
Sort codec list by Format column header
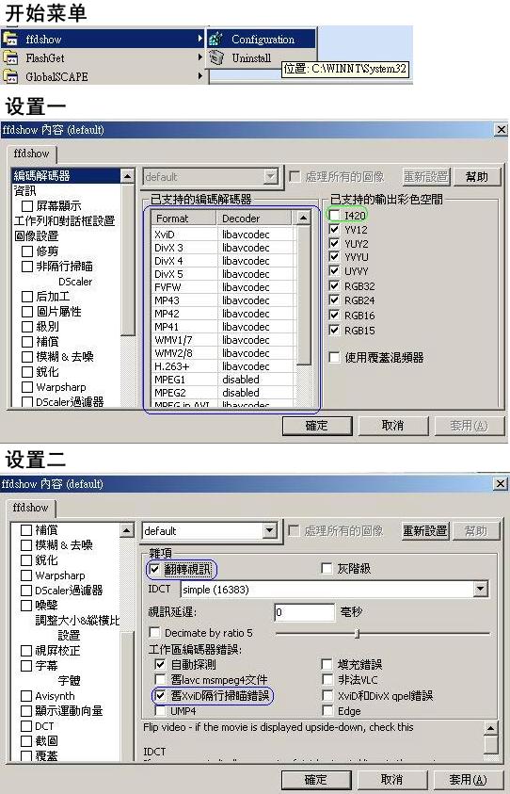point(183,219)
